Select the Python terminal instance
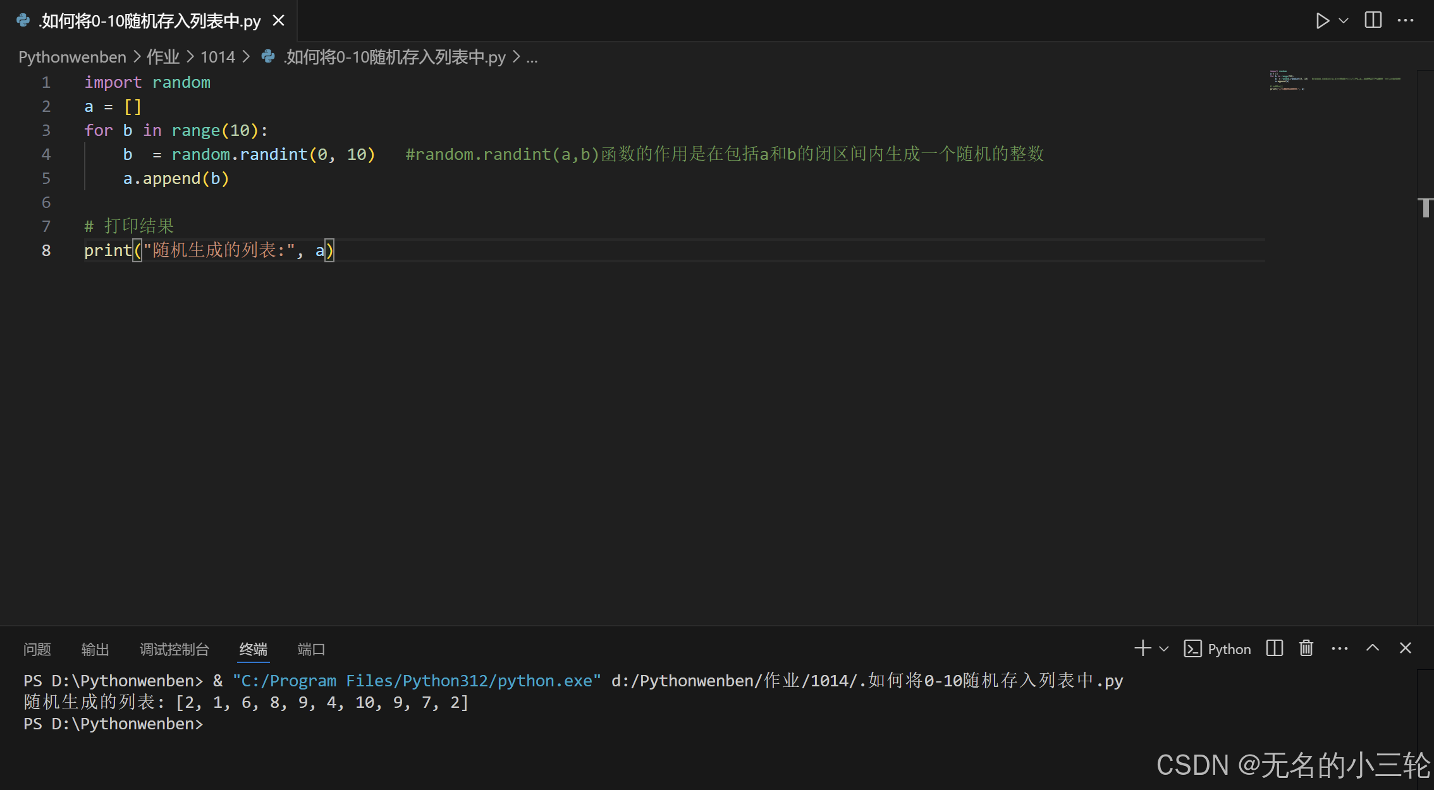 (x=1217, y=649)
